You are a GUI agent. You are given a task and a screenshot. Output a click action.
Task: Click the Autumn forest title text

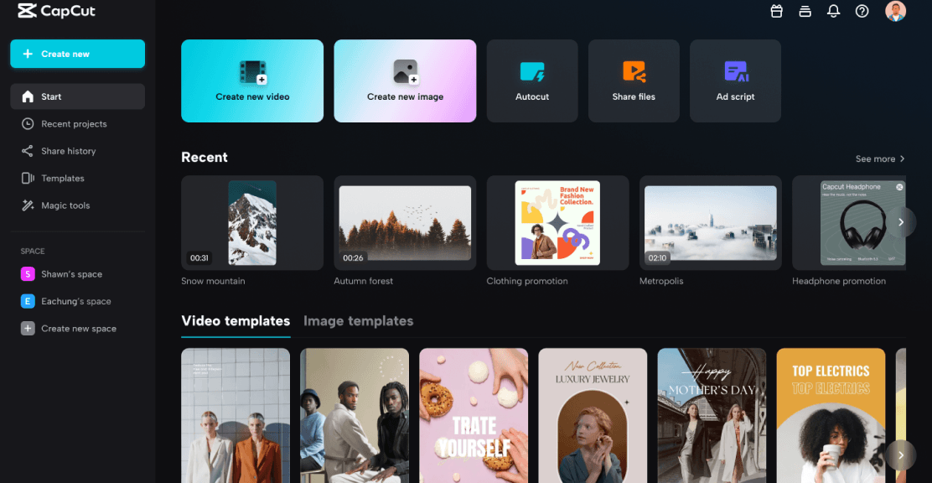(363, 282)
